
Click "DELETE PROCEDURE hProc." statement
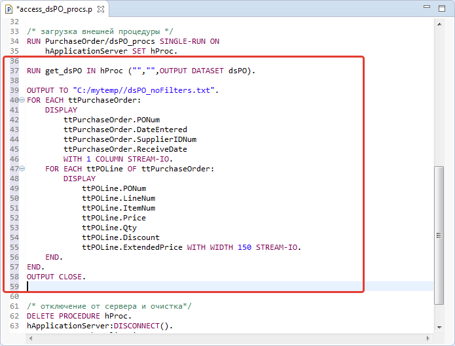pos(79,316)
